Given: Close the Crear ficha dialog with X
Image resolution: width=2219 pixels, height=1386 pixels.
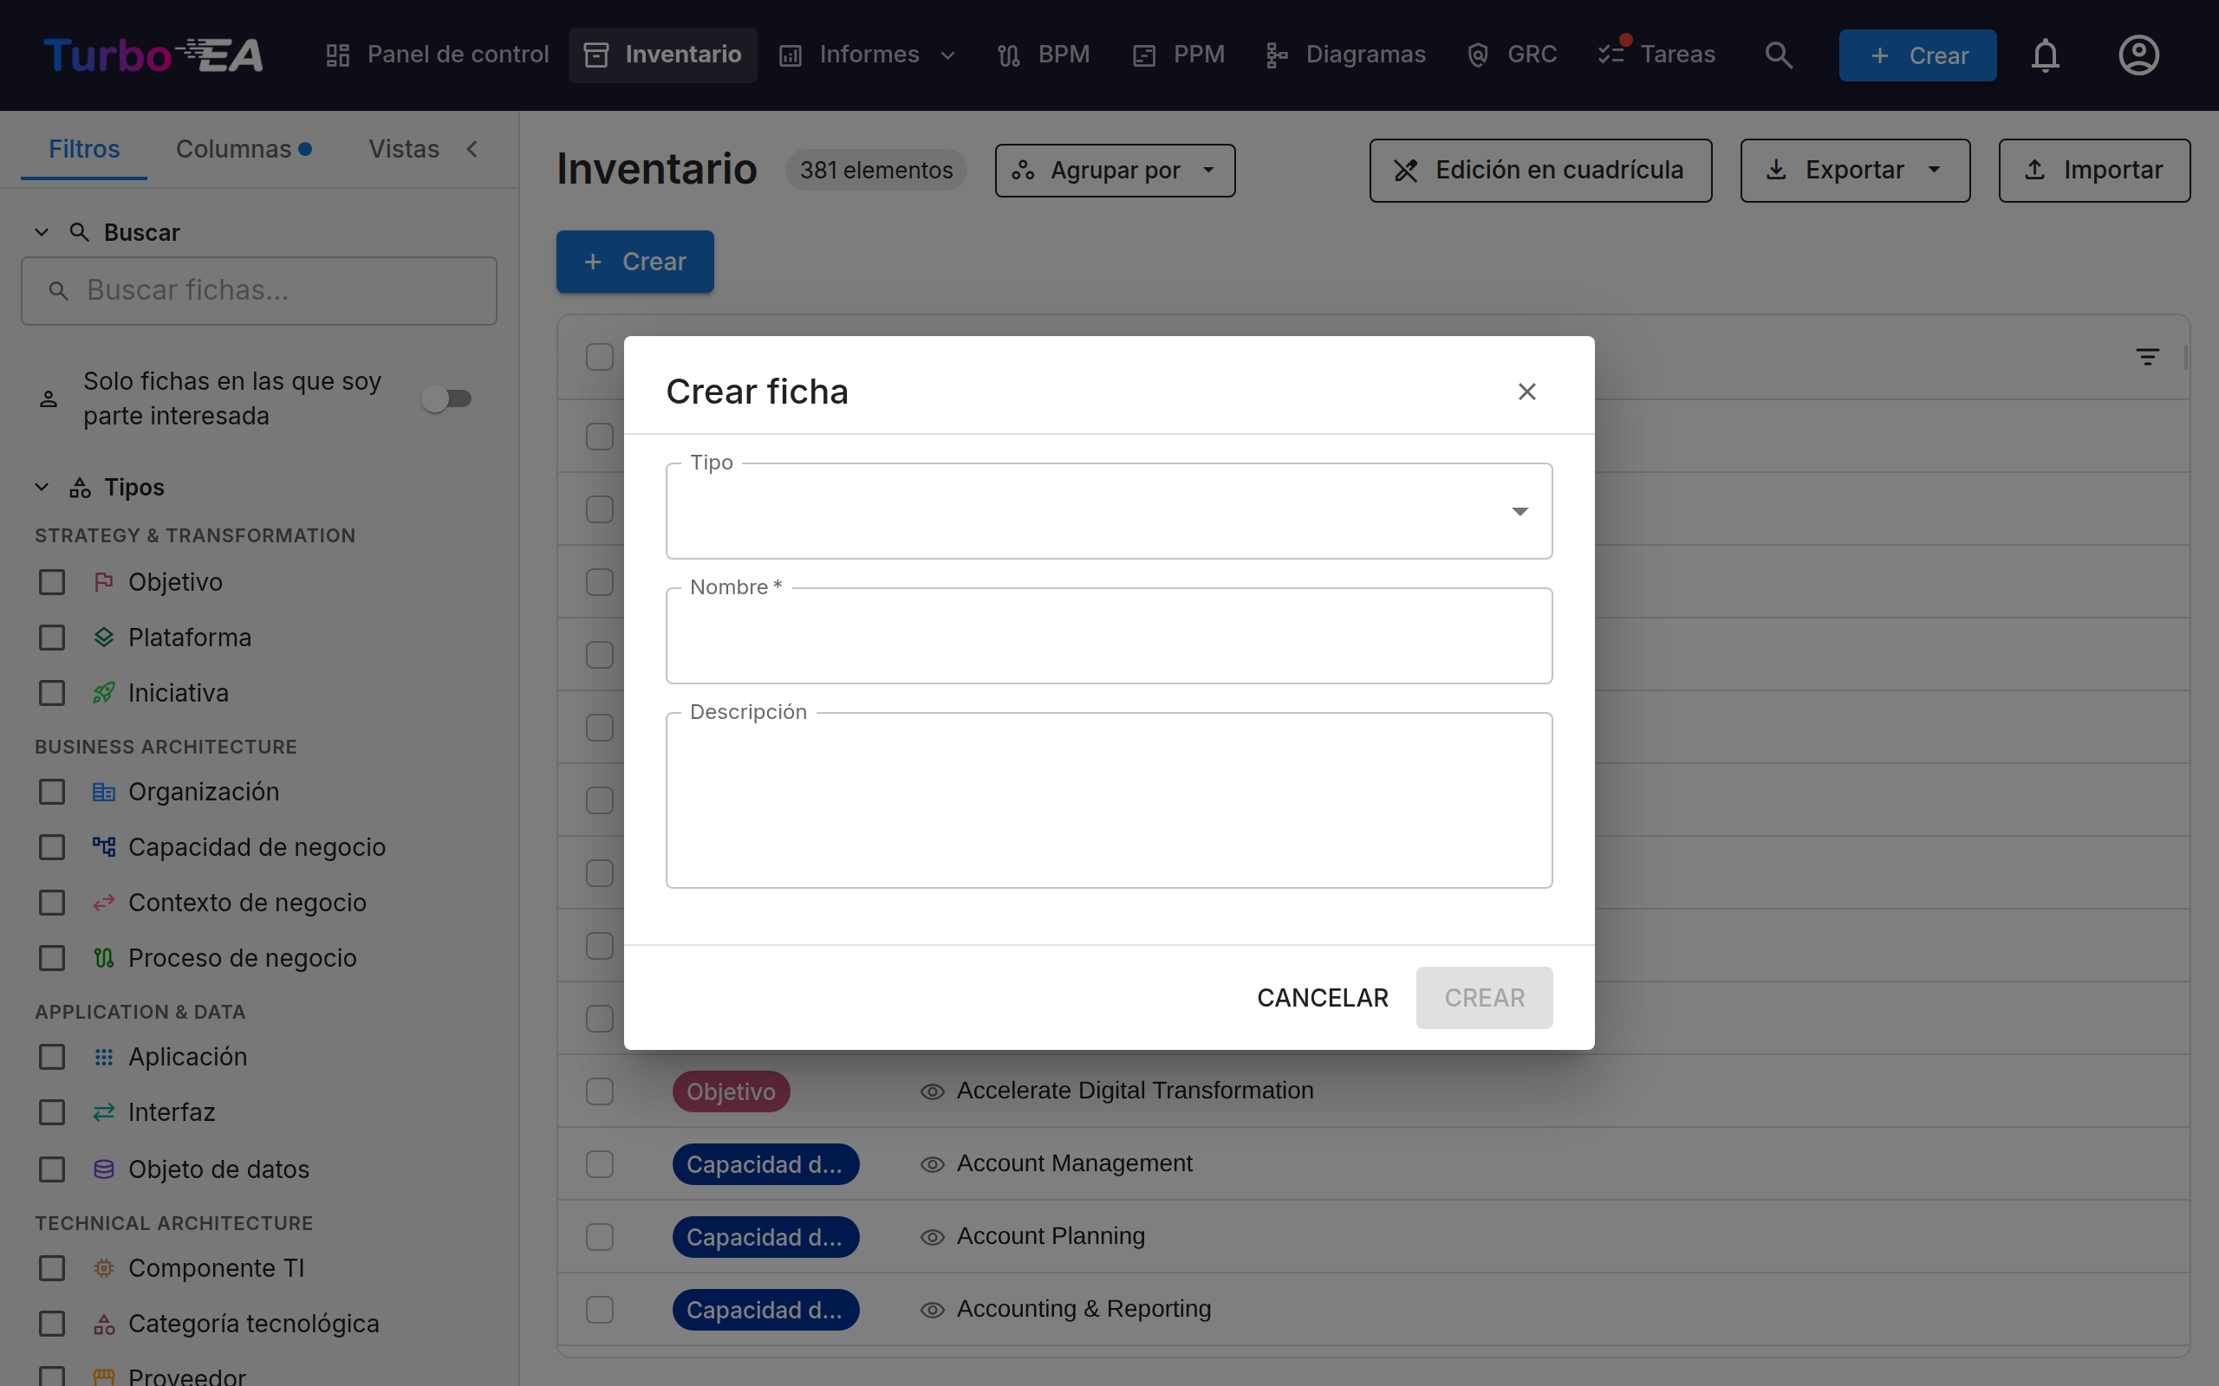Looking at the screenshot, I should (x=1526, y=392).
